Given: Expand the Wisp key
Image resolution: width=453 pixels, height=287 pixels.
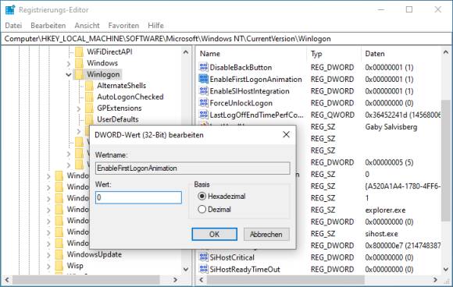Looking at the screenshot, I should click(48, 266).
